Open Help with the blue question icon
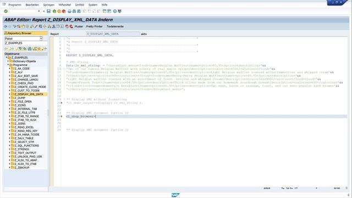 tap(115, 11)
